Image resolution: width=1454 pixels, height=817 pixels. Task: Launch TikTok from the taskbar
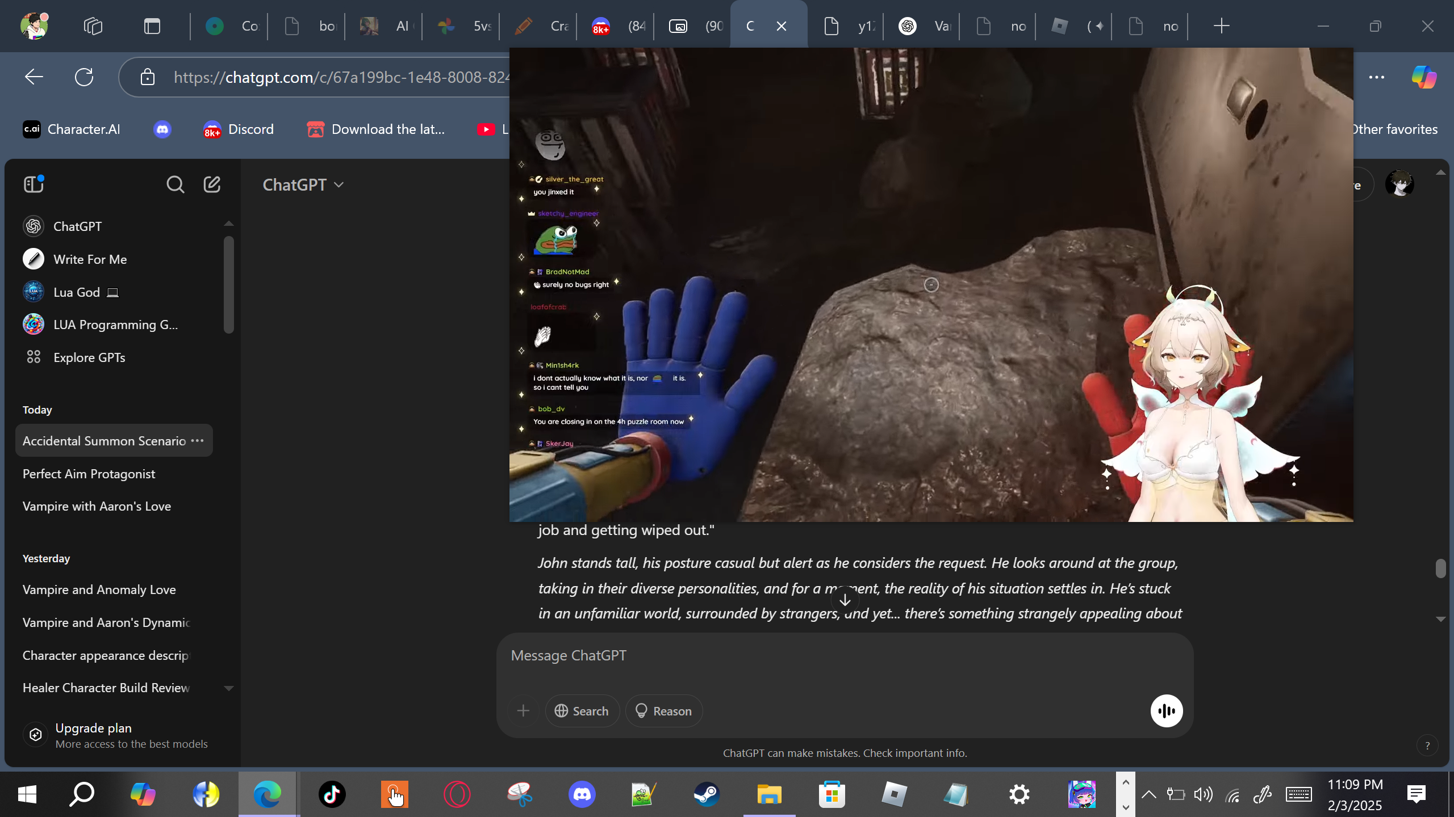tap(332, 794)
